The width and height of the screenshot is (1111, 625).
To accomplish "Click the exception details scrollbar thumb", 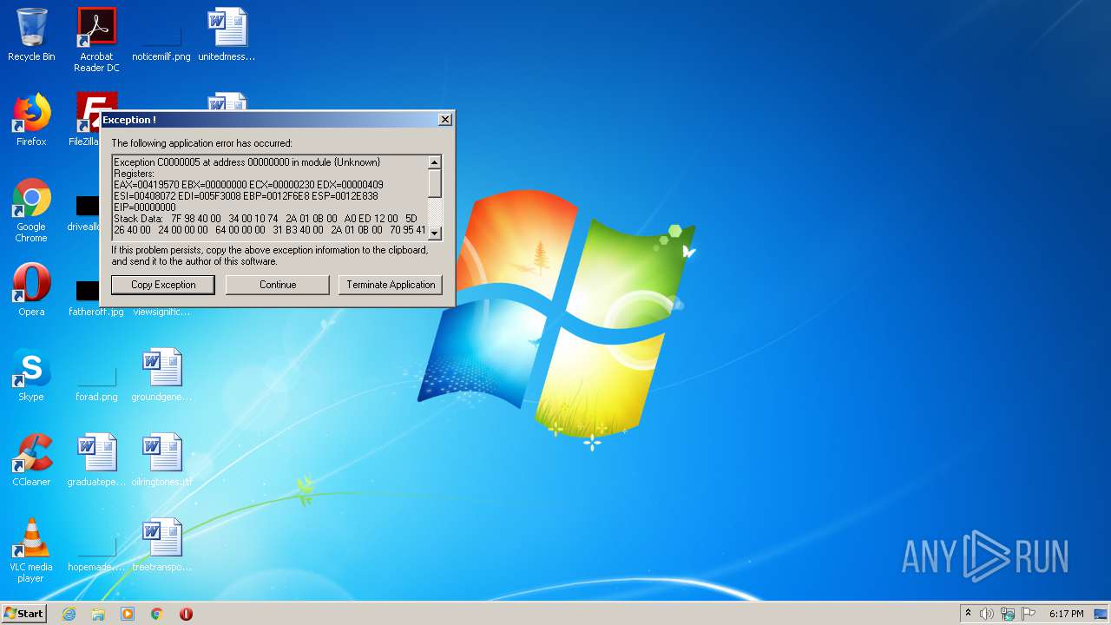I will 435,182.
